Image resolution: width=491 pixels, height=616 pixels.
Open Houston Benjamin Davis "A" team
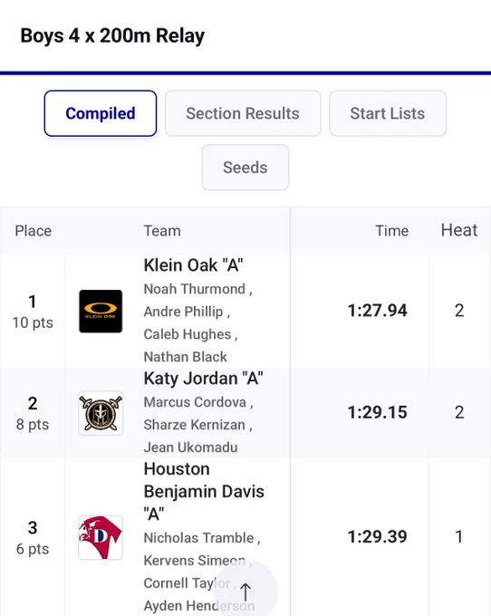click(x=204, y=492)
